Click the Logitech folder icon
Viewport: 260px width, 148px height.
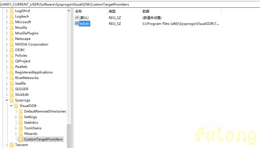[11, 16]
